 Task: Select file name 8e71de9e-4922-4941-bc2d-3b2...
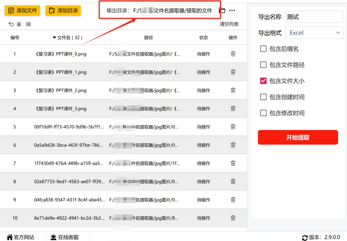pos(69,218)
